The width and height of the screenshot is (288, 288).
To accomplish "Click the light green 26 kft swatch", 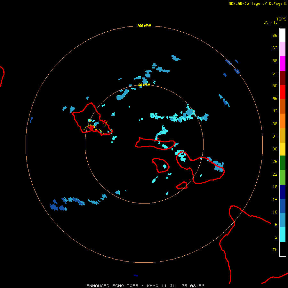I will click(x=283, y=177).
